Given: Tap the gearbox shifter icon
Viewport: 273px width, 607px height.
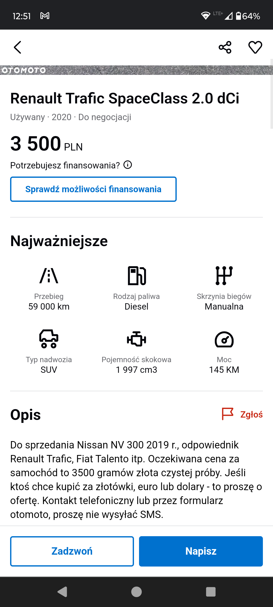Looking at the screenshot, I should (224, 275).
